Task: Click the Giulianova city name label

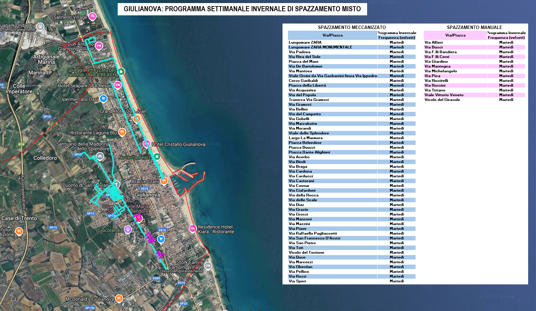Action: pyautogui.click(x=147, y=195)
